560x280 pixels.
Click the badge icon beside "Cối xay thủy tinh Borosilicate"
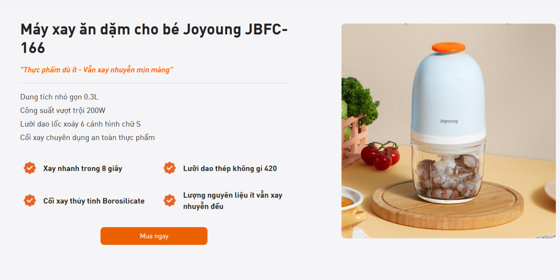[x=30, y=200]
